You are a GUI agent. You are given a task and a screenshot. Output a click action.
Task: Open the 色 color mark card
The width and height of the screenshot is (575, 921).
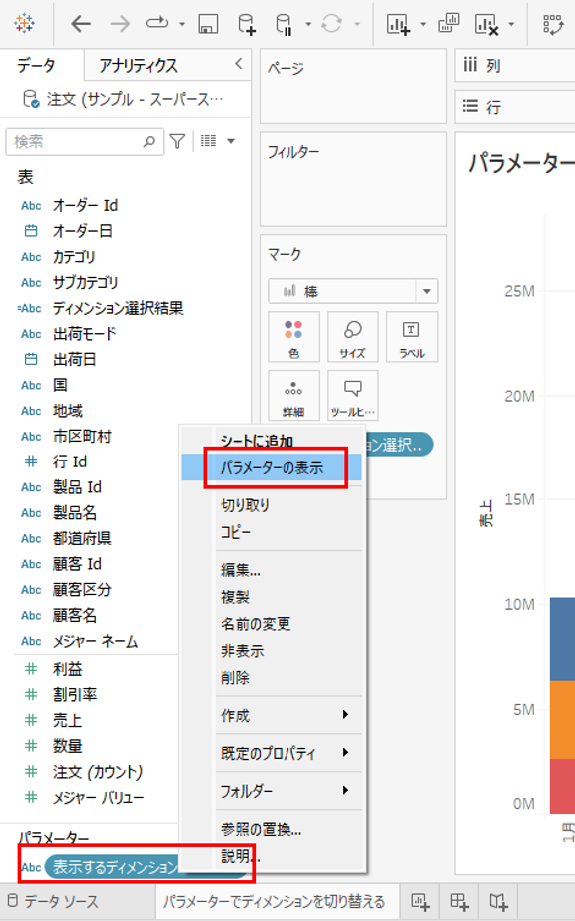click(x=293, y=337)
